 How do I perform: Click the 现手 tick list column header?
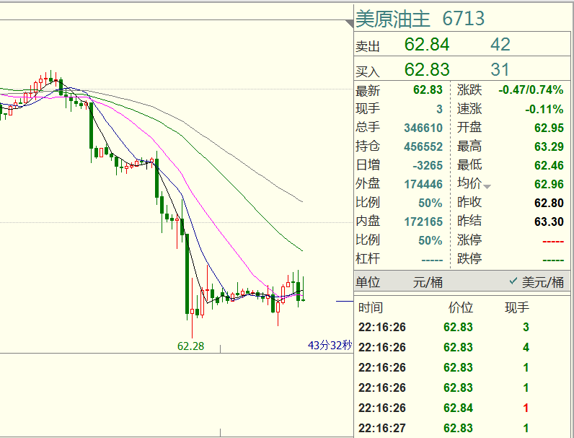click(x=517, y=307)
